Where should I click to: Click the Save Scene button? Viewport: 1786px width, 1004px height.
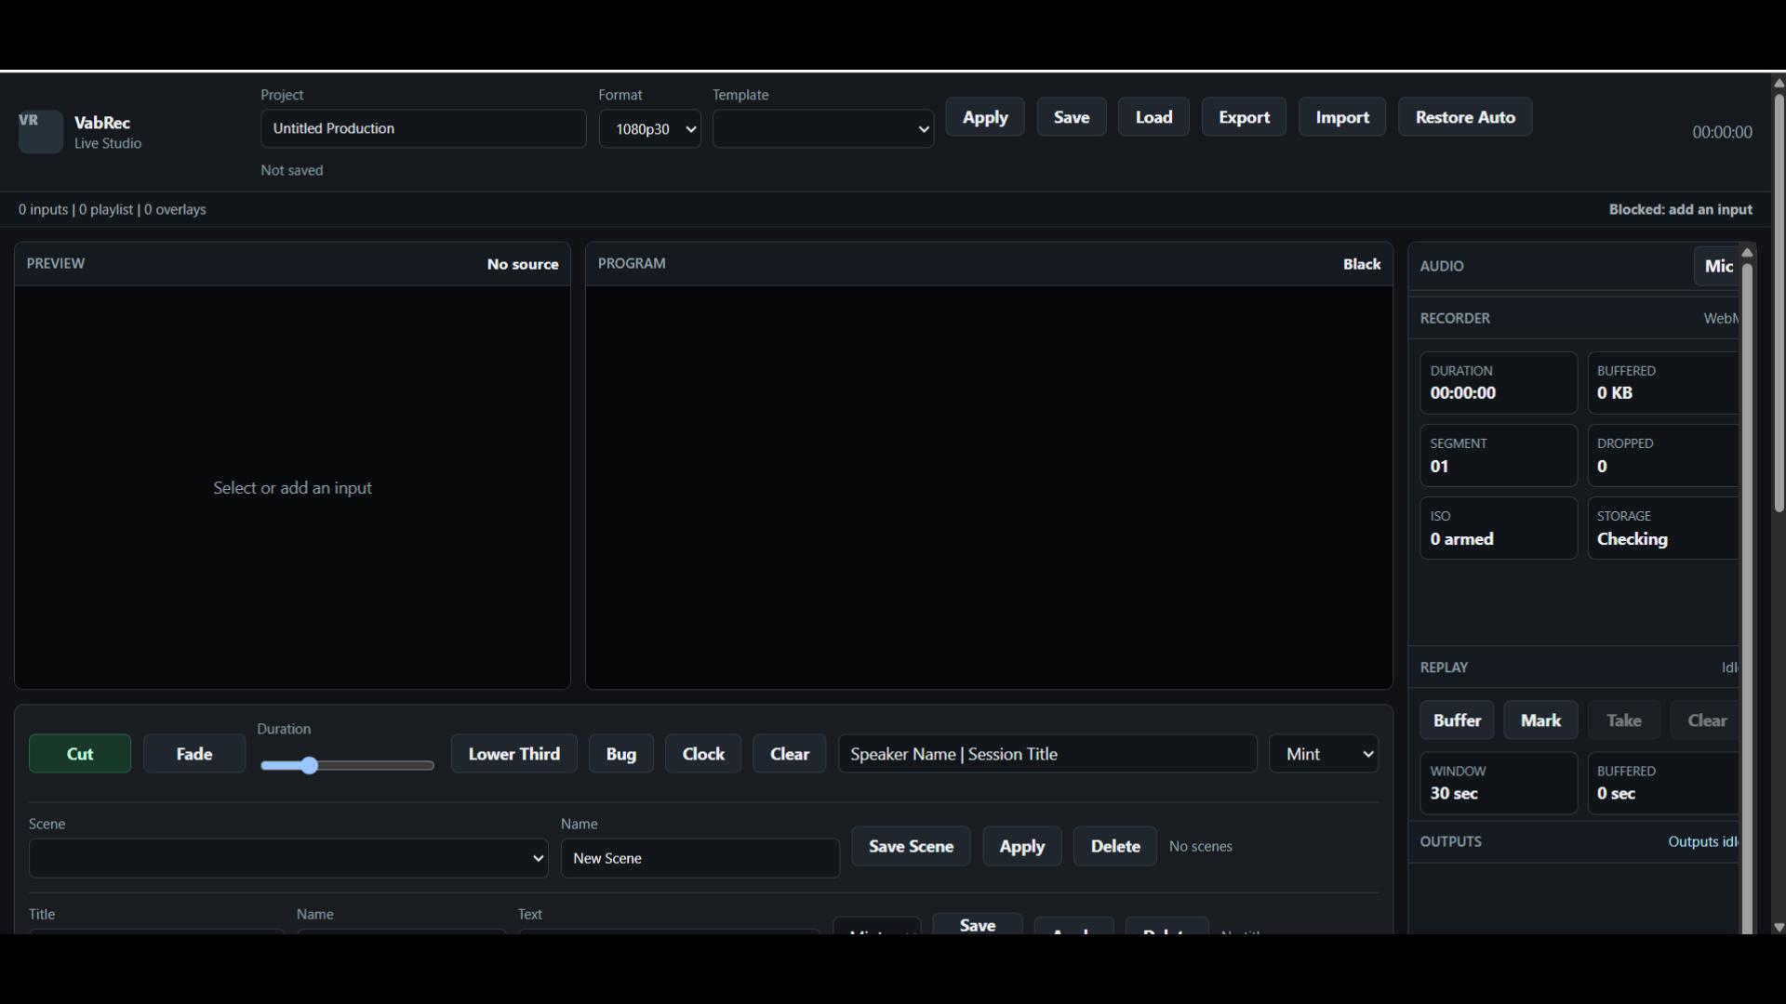click(911, 846)
